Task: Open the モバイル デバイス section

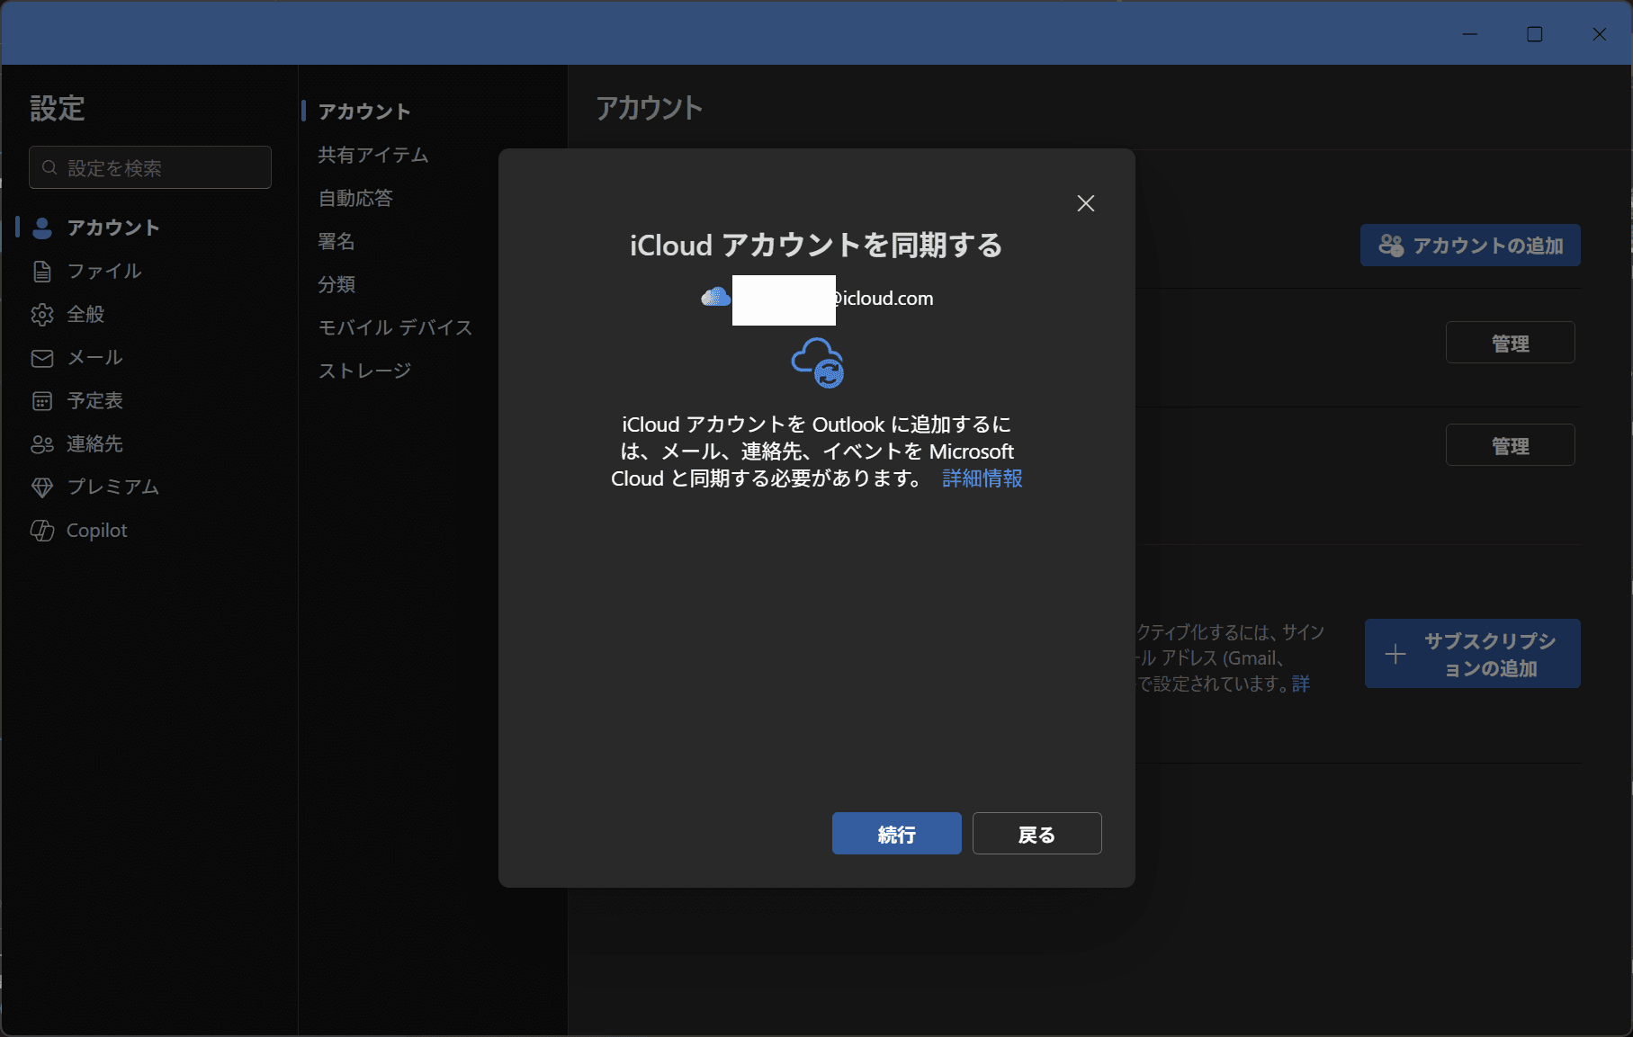Action: pos(395,327)
